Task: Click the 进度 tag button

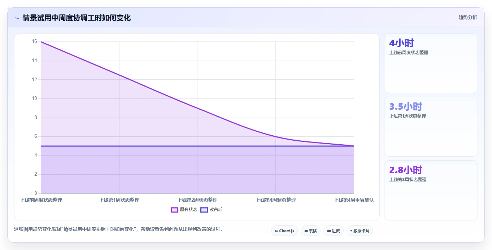Action: pos(334,231)
